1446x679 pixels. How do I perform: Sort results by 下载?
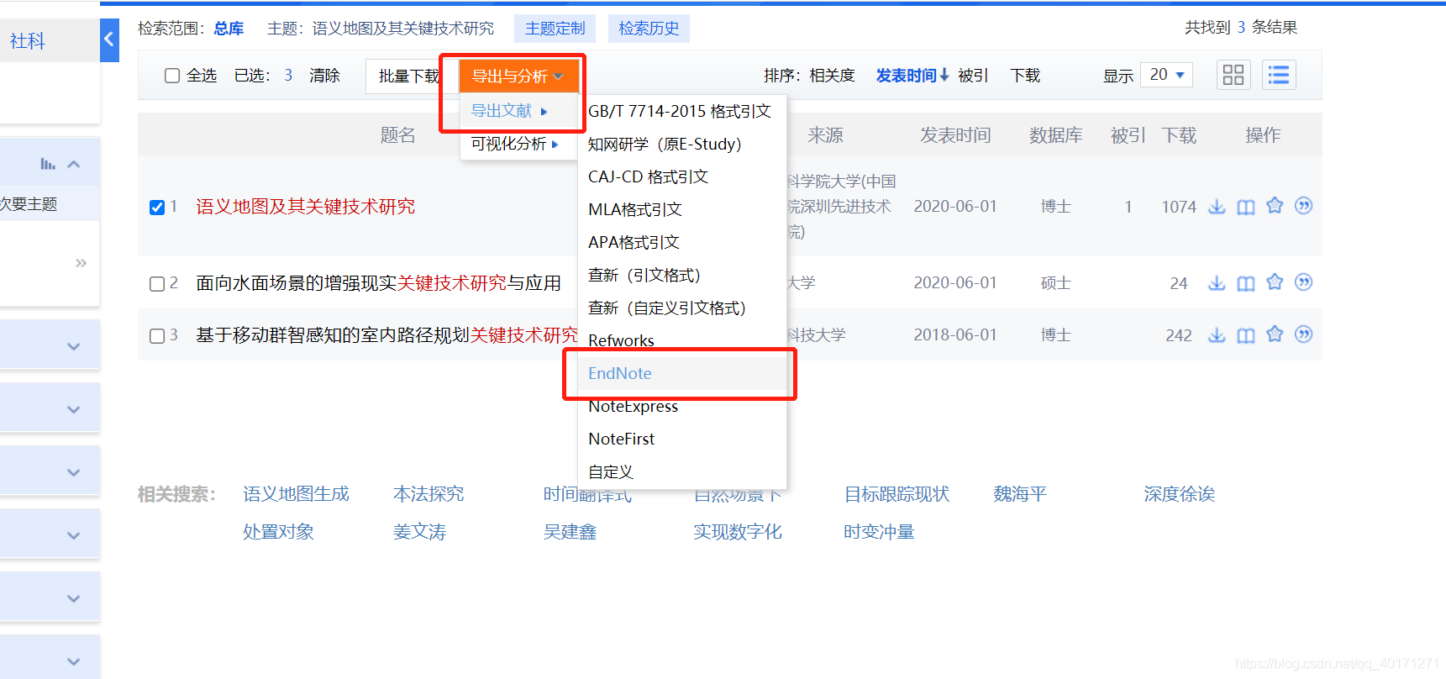tap(1025, 76)
